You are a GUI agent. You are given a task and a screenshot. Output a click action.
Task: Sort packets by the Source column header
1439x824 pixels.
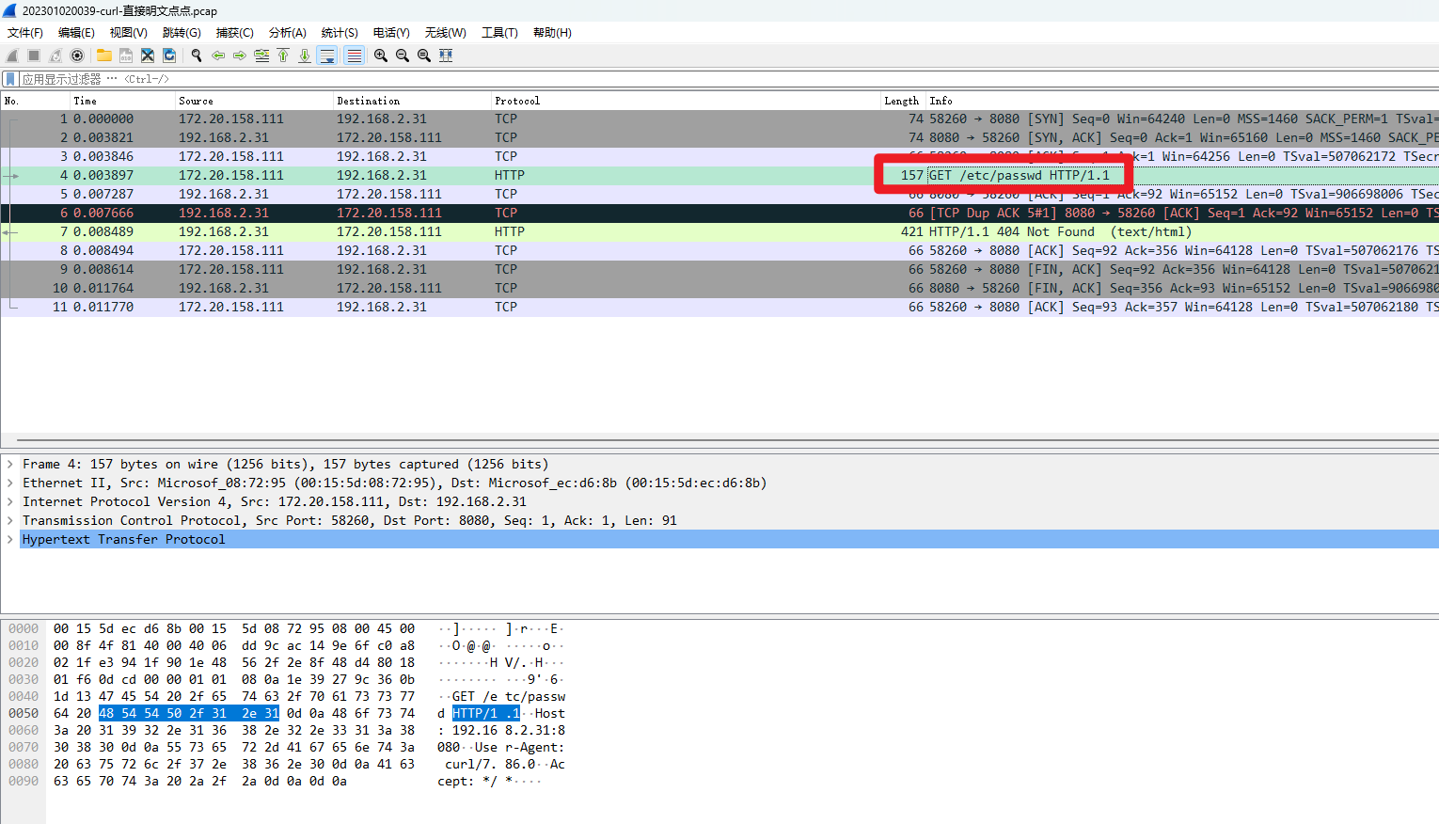(x=255, y=101)
